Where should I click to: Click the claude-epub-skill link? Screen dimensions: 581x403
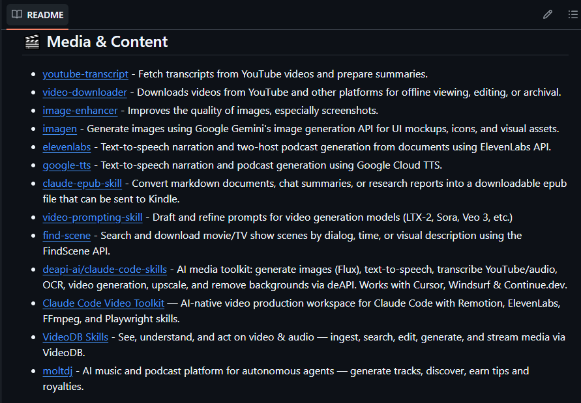pyautogui.click(x=82, y=183)
